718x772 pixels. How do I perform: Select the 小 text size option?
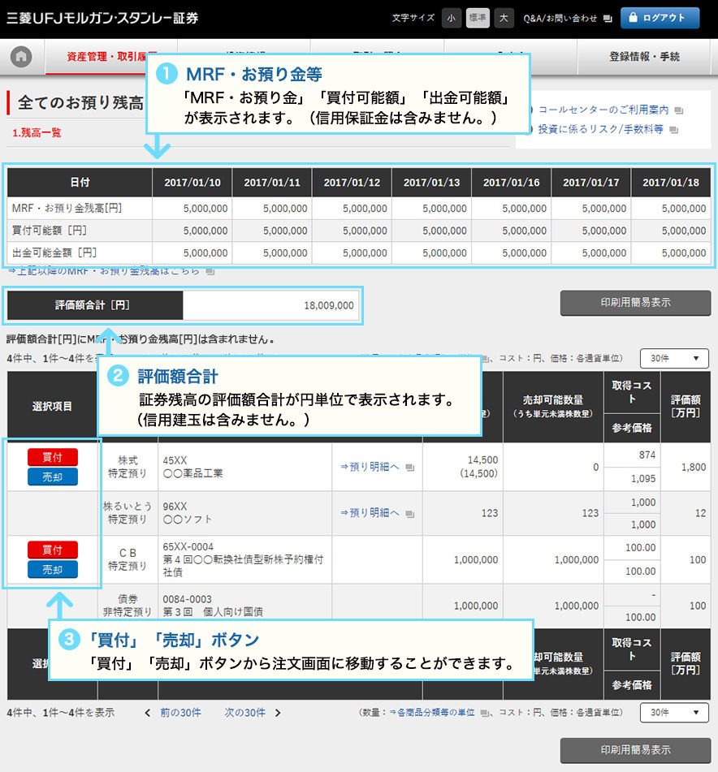tap(451, 17)
